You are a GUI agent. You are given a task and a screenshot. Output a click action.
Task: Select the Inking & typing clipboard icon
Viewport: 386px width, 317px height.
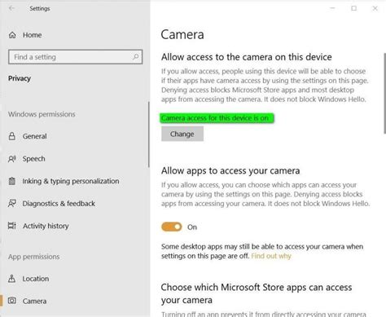pyautogui.click(x=12, y=181)
